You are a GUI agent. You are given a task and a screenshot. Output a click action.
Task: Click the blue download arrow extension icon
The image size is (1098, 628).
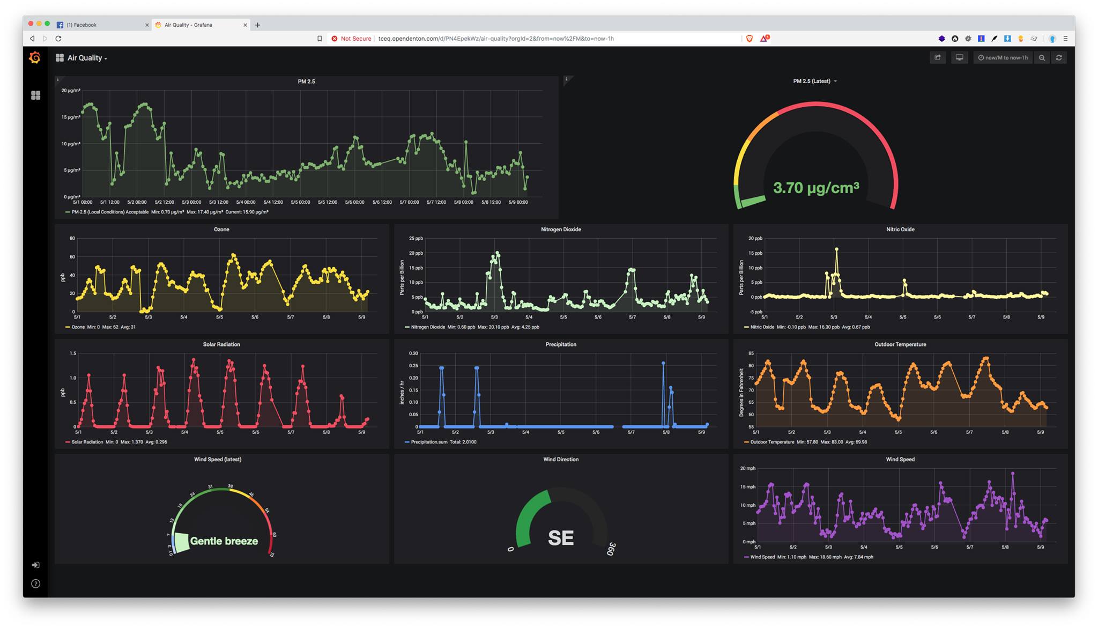(1007, 39)
